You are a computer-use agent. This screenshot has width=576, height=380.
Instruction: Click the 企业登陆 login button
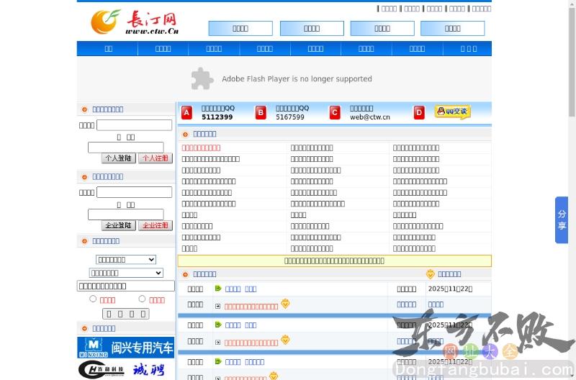[119, 225]
